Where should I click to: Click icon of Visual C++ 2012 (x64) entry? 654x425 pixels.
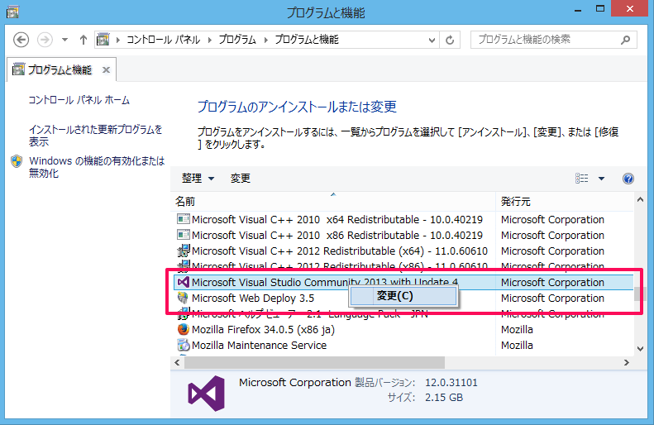(184, 251)
